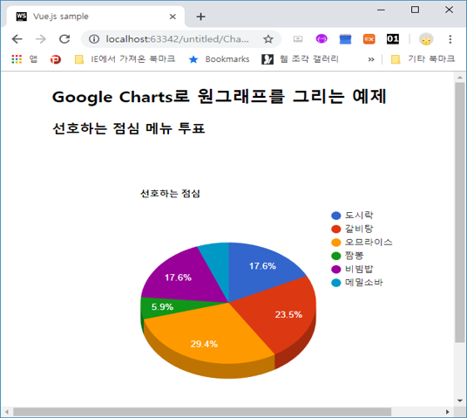
Task: Open the purple round extension icon
Action: pyautogui.click(x=321, y=38)
